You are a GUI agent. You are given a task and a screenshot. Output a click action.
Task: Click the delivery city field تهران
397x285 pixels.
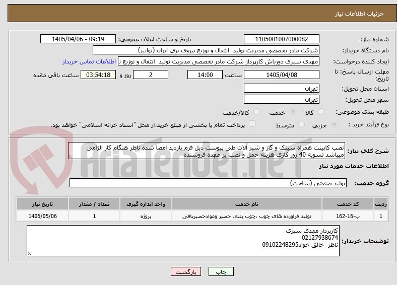tap(282, 99)
